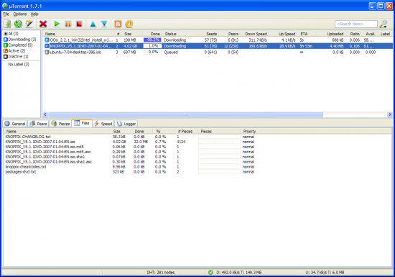This screenshot has height=277, width=395.
Task: Select the KNOPPIX_V5.1.1DVD torrent row
Action: coord(218,46)
